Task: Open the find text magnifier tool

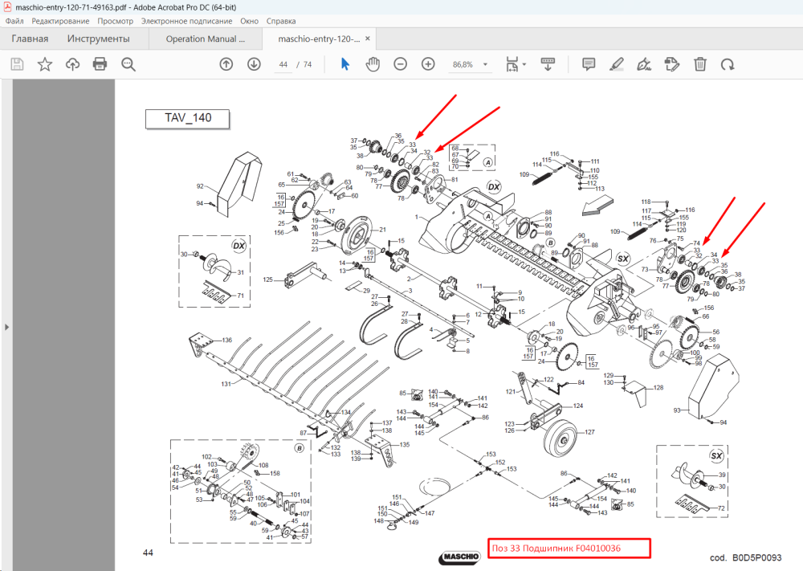Action: (128, 64)
